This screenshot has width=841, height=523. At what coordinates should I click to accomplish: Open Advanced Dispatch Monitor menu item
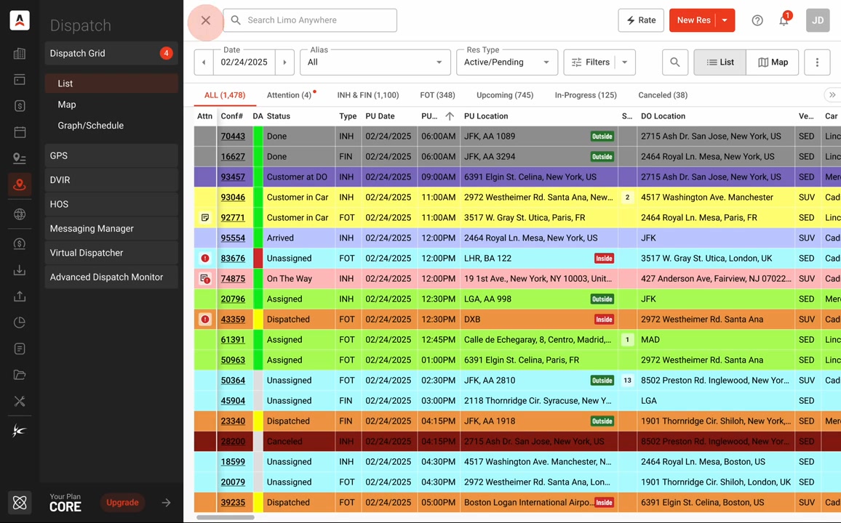(111, 277)
